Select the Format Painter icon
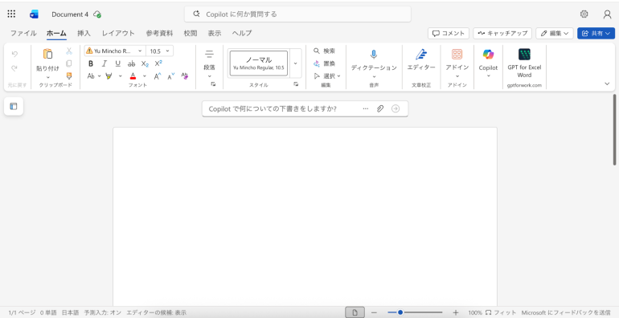 [x=69, y=75]
